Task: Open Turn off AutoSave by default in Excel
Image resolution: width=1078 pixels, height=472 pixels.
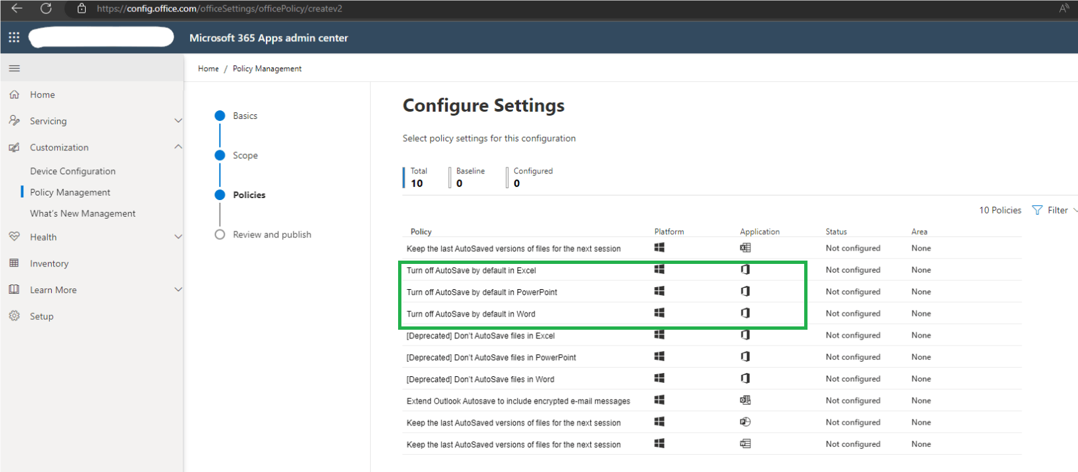Action: 471,271
